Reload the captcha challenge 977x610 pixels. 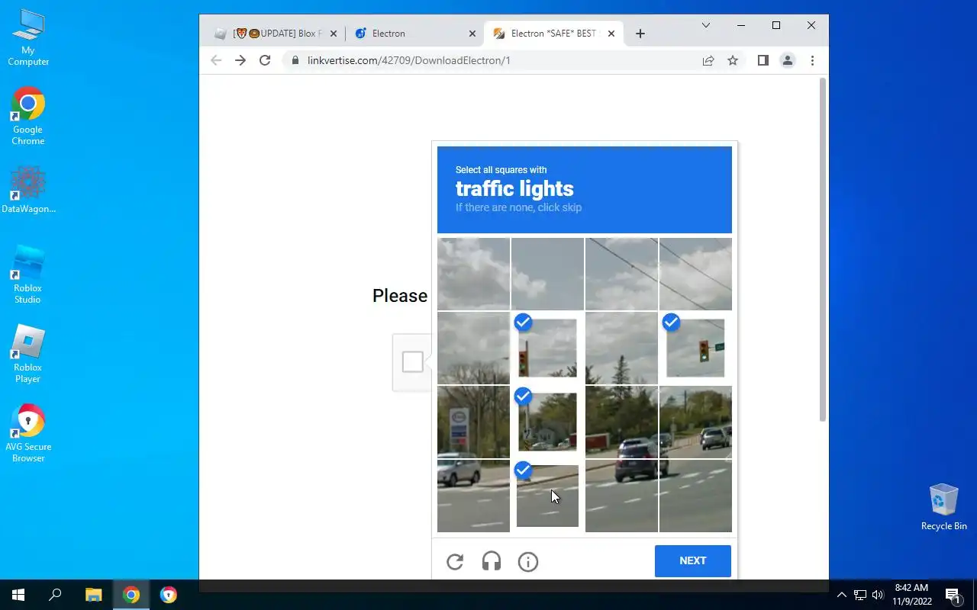[455, 562]
